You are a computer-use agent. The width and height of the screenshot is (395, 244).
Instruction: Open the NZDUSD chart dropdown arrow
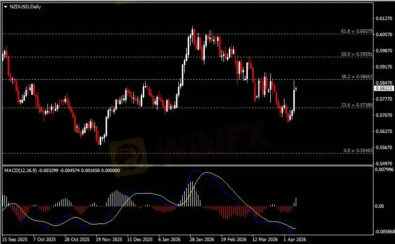point(5,7)
